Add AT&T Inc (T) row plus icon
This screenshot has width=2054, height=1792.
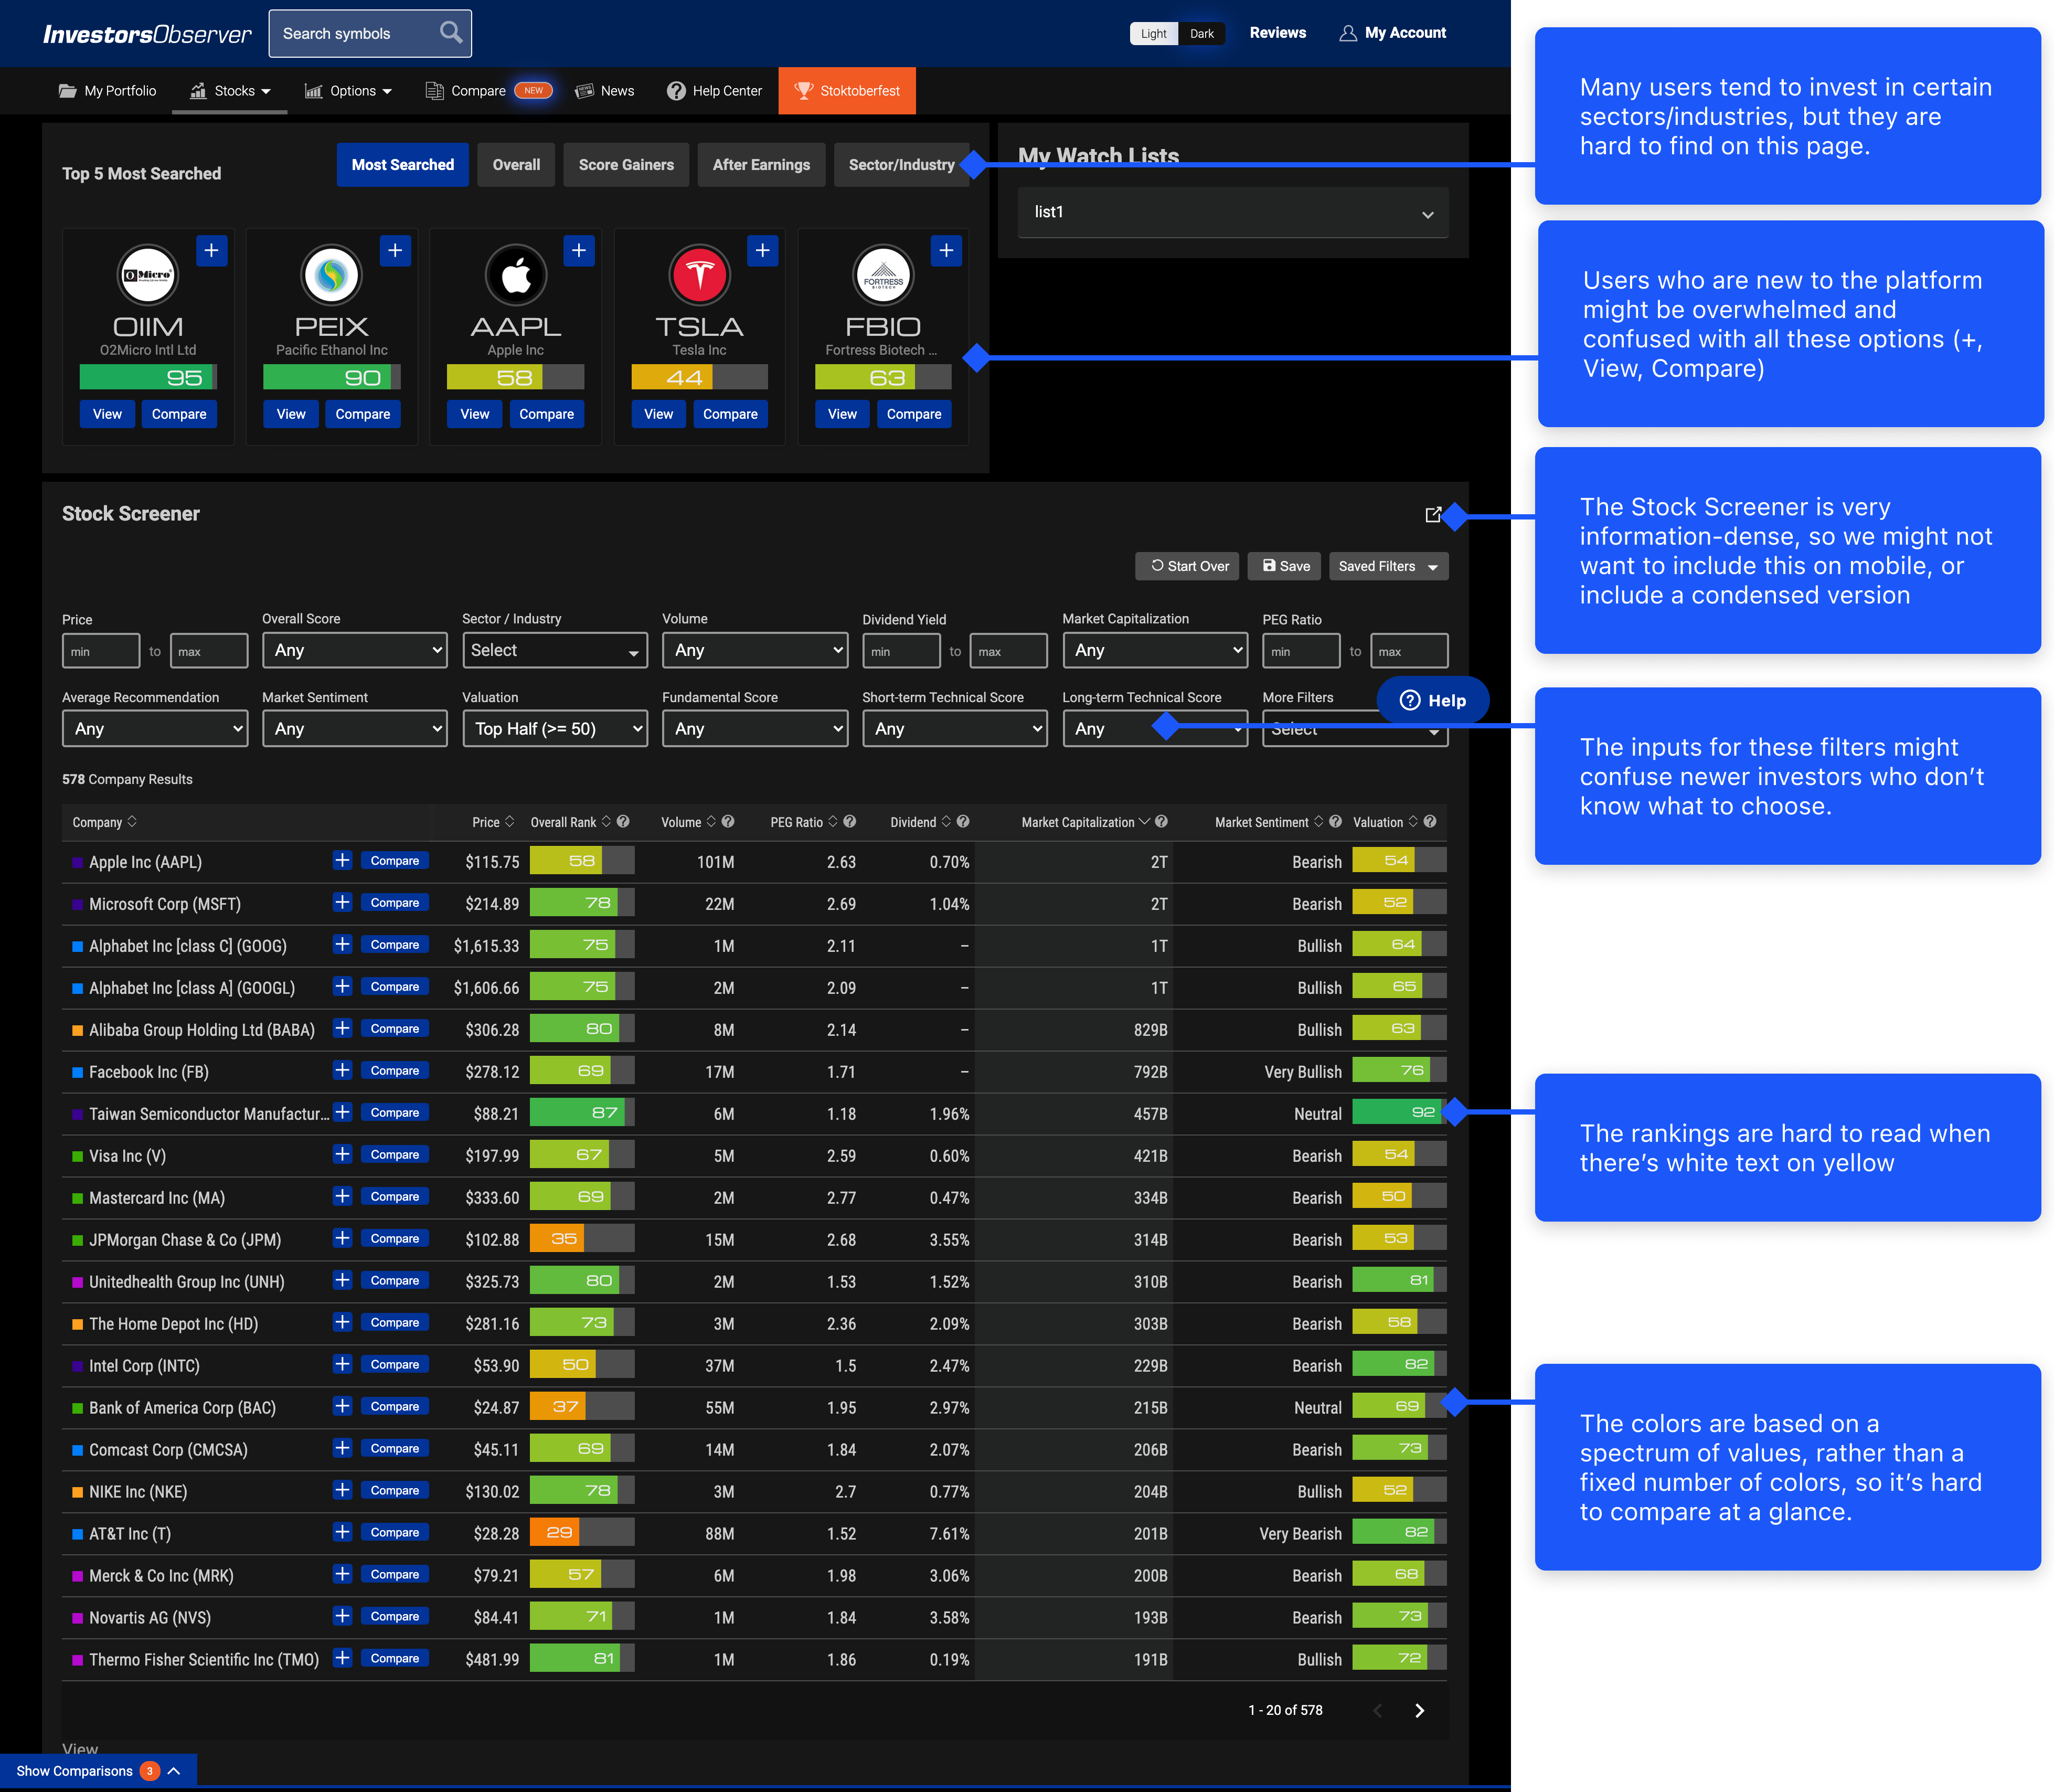pyautogui.click(x=342, y=1532)
